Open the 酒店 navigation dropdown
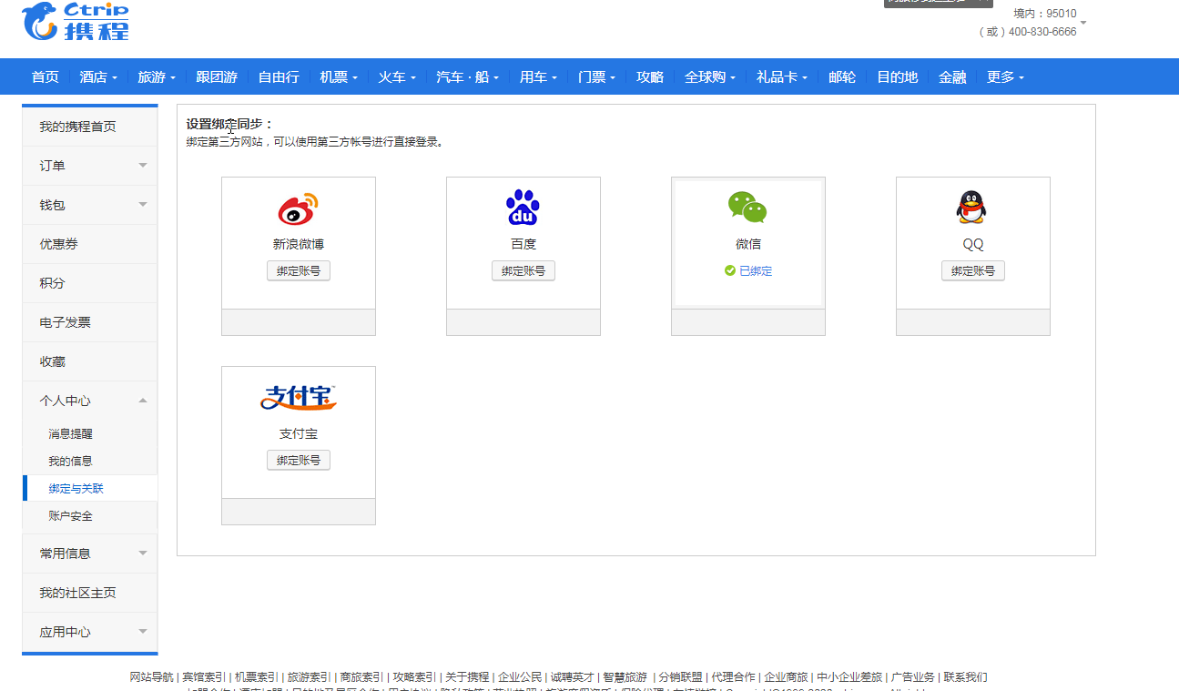1179x691 pixels. click(98, 77)
